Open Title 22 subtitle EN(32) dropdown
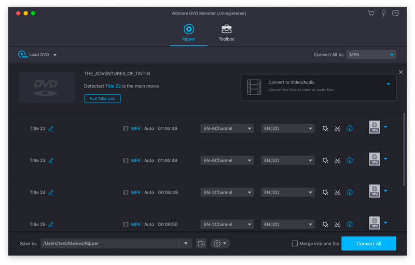 click(288, 128)
